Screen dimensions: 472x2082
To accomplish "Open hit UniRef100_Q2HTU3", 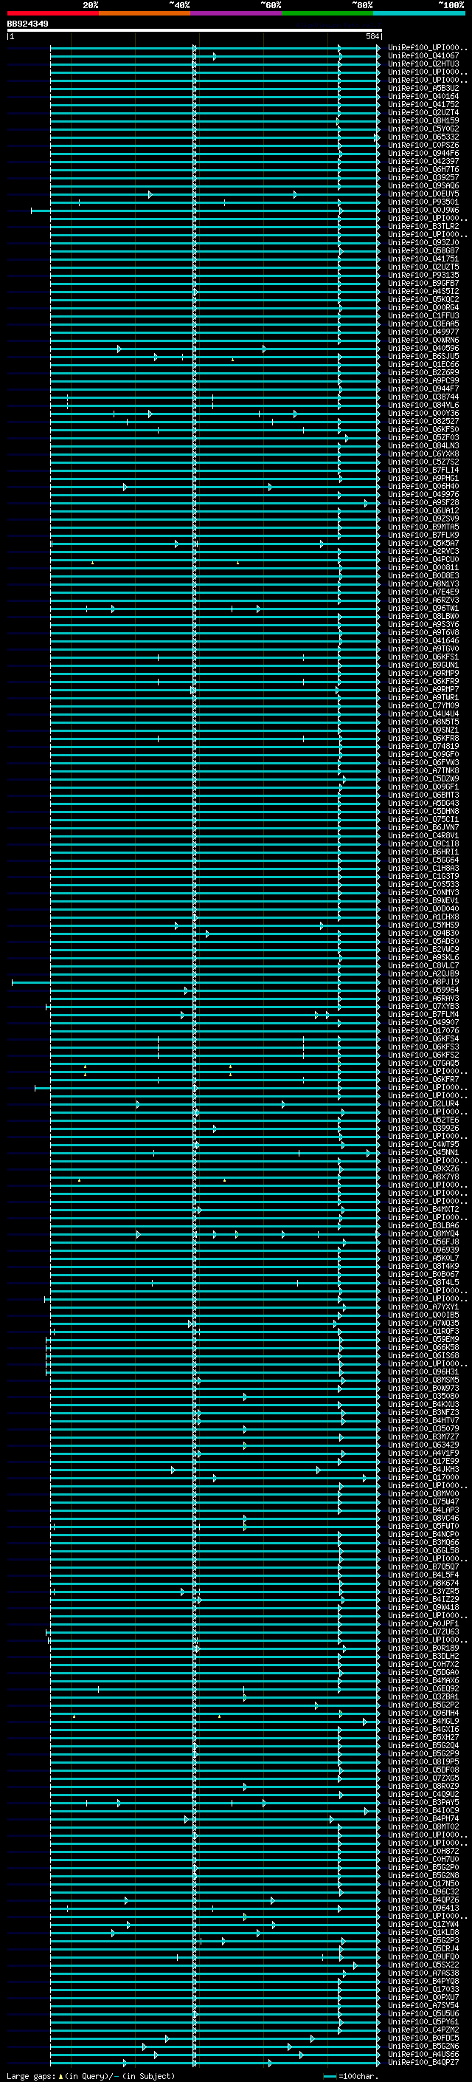I will click(x=423, y=64).
